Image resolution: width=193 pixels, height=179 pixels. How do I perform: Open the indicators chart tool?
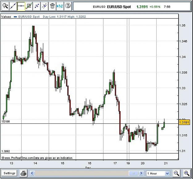coord(29,6)
